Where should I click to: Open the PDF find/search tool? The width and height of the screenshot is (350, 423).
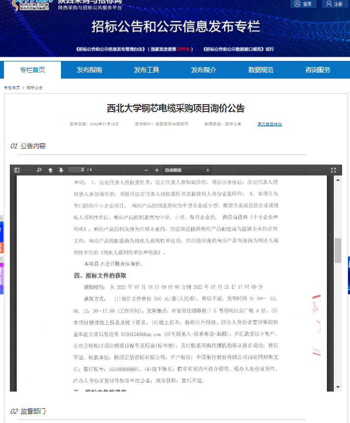39,170
